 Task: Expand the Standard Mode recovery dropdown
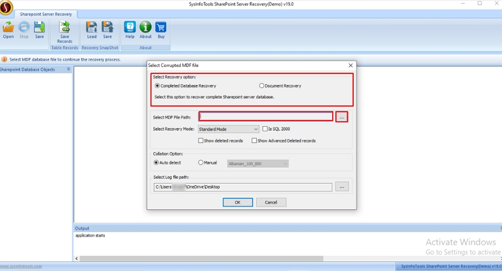coord(228,129)
